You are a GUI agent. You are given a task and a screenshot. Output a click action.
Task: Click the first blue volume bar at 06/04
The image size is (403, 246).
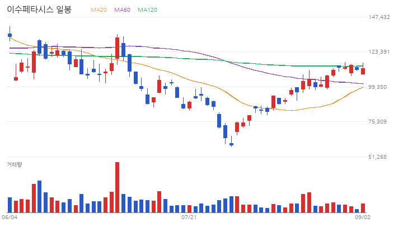pos(10,205)
